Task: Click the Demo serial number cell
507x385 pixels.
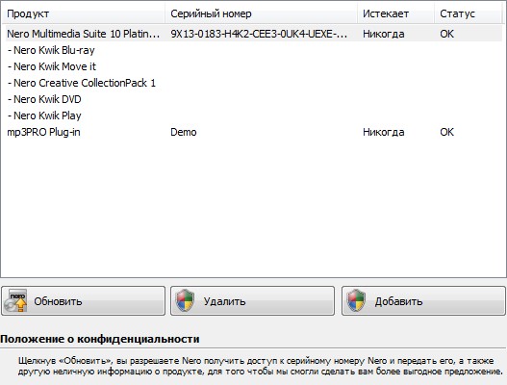Action: pyautogui.click(x=184, y=132)
